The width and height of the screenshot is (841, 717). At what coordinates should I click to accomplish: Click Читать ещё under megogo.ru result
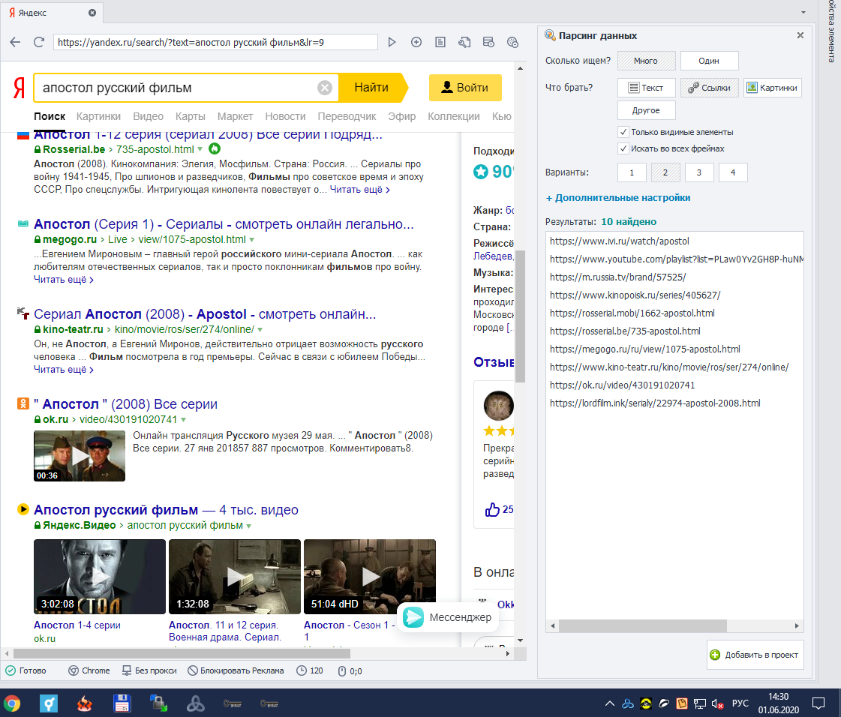63,280
